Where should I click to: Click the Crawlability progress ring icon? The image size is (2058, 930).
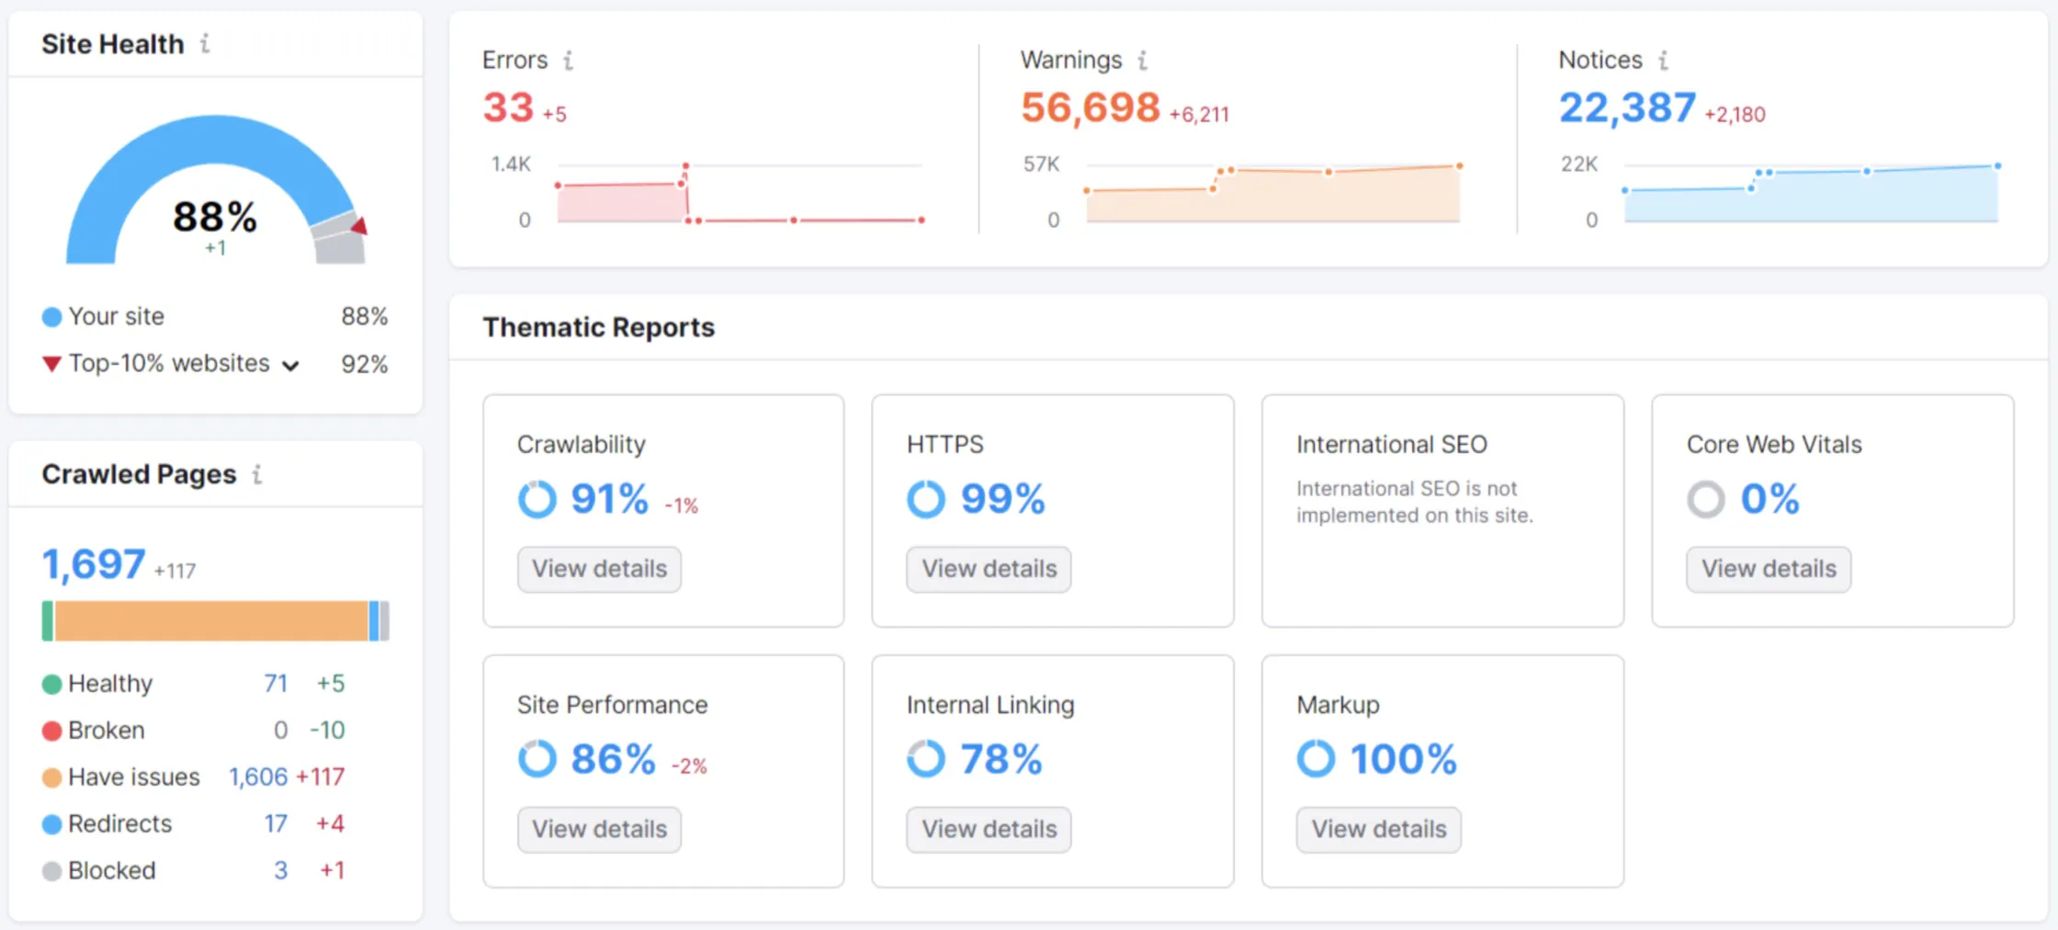[537, 500]
